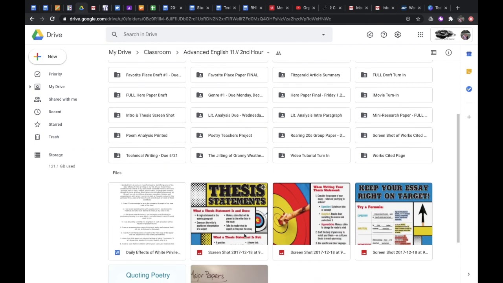Open the Video Tutorial Turn In folder
The image size is (503, 283).
311,156
